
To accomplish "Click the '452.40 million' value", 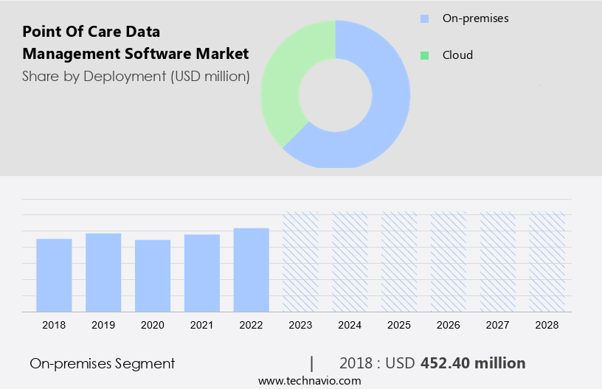I will click(x=473, y=363).
